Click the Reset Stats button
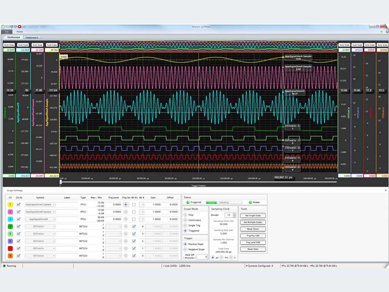Viewport: 389px width, 292px height. pyautogui.click(x=253, y=249)
